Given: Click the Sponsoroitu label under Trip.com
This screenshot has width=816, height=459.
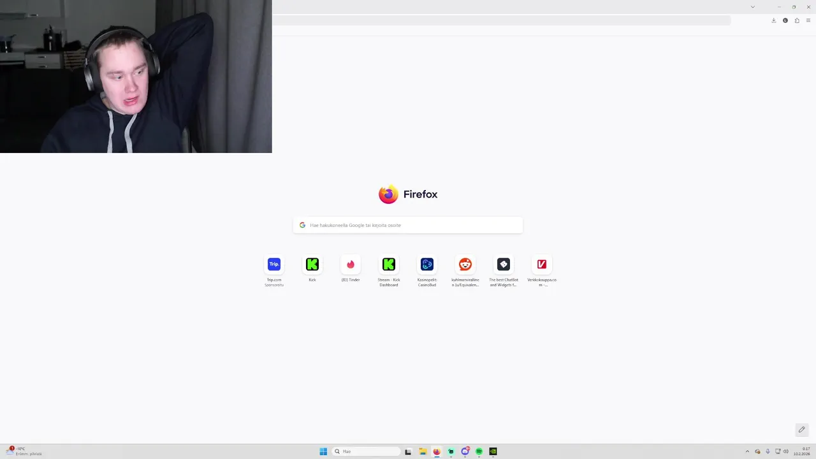Looking at the screenshot, I should click(274, 285).
